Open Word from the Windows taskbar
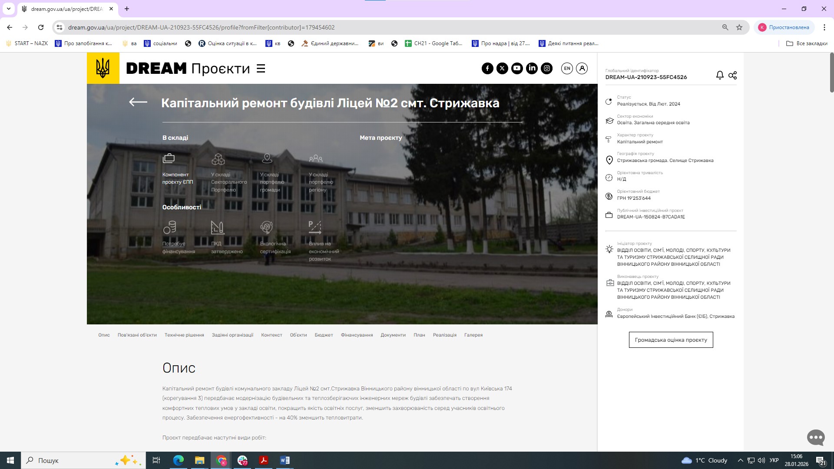 coord(285,460)
